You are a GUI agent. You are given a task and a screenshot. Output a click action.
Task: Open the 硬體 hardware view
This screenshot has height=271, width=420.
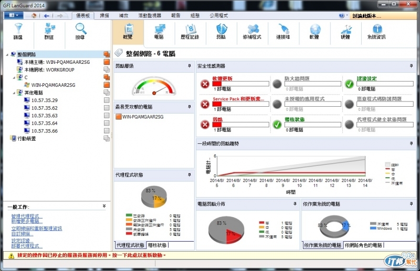pyautogui.click(x=345, y=31)
